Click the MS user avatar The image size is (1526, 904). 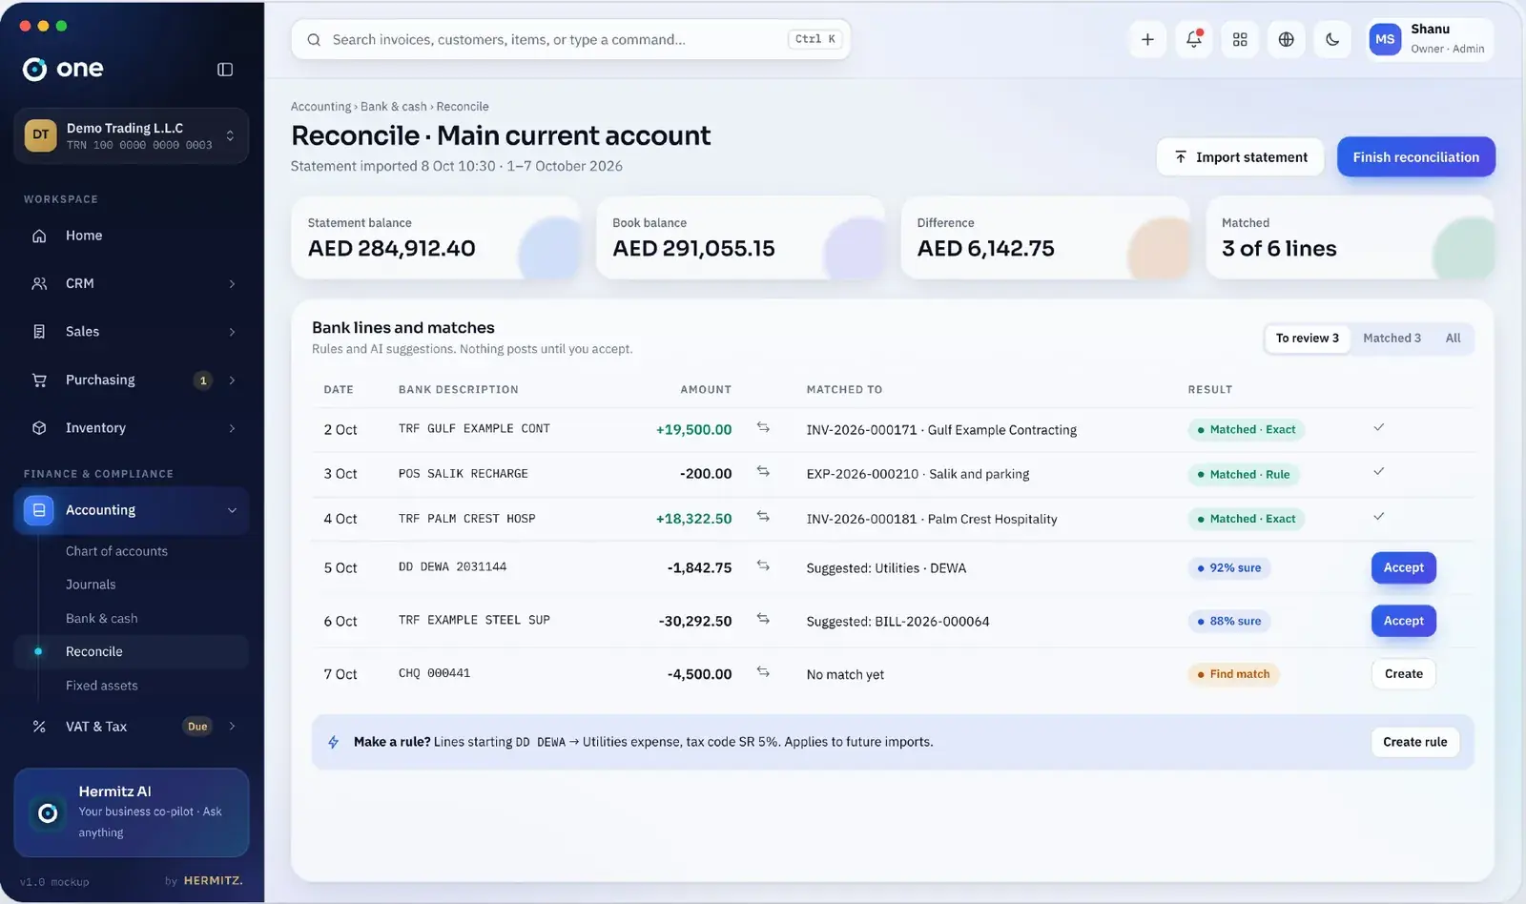[1385, 39]
